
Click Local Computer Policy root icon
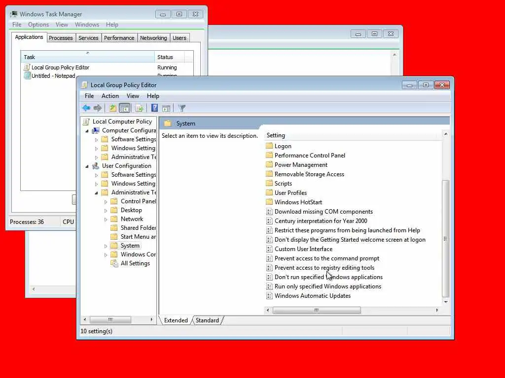(86, 122)
